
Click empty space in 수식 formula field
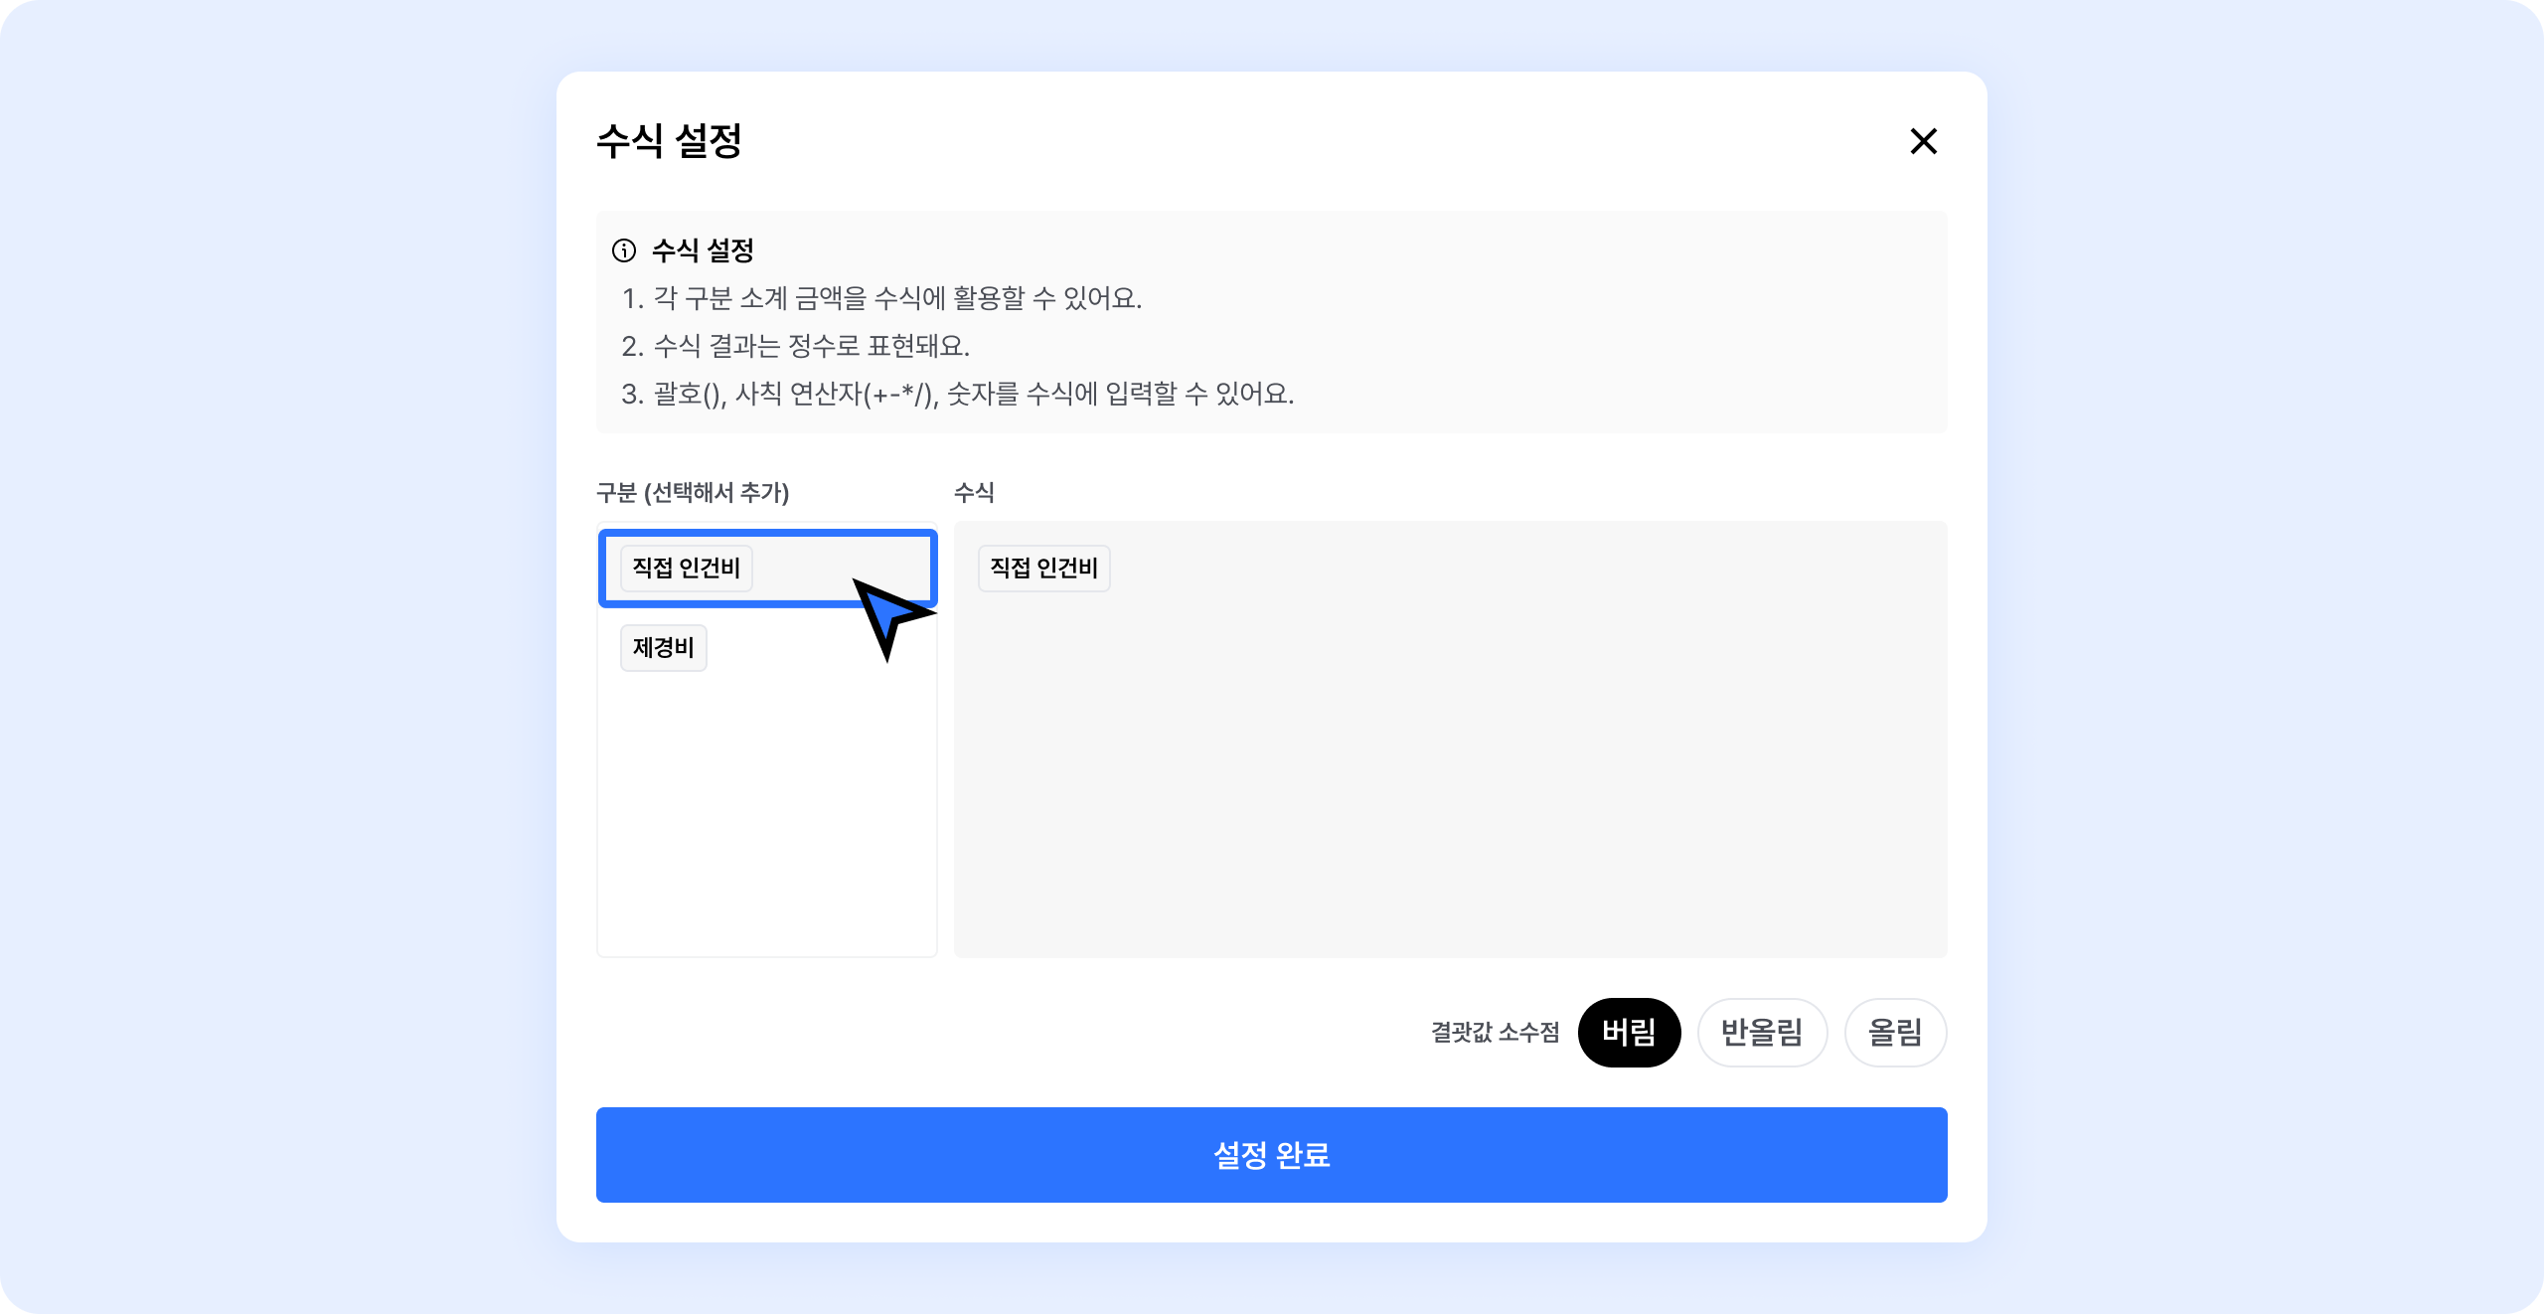1451,775
